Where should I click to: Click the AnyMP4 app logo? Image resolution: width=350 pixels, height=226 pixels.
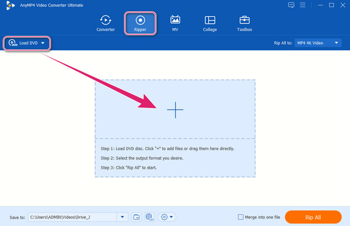click(10, 5)
